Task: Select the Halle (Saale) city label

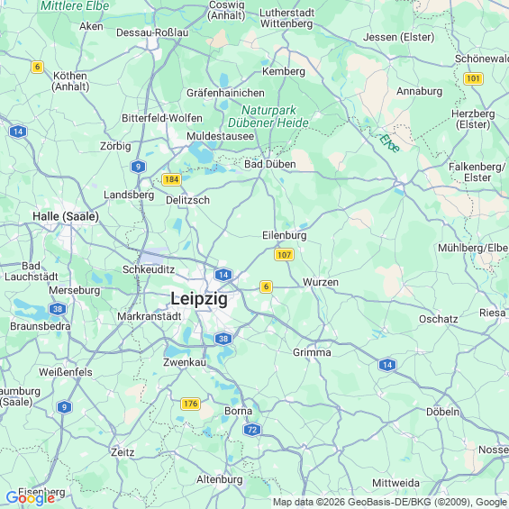Action: pyautogui.click(x=66, y=216)
